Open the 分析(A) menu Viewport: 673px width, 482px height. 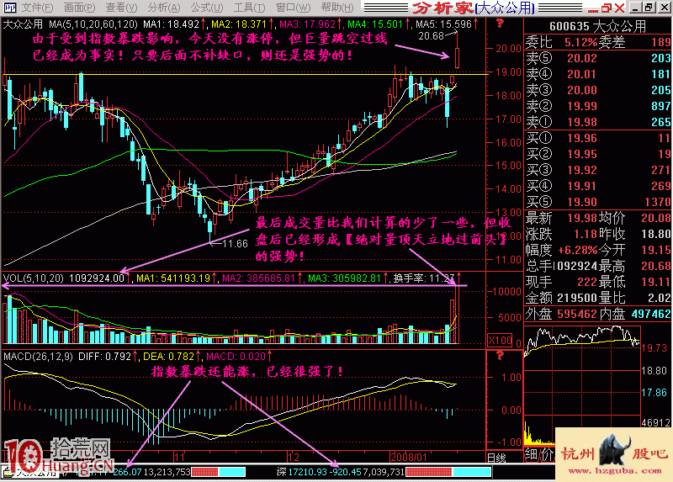pos(164,8)
